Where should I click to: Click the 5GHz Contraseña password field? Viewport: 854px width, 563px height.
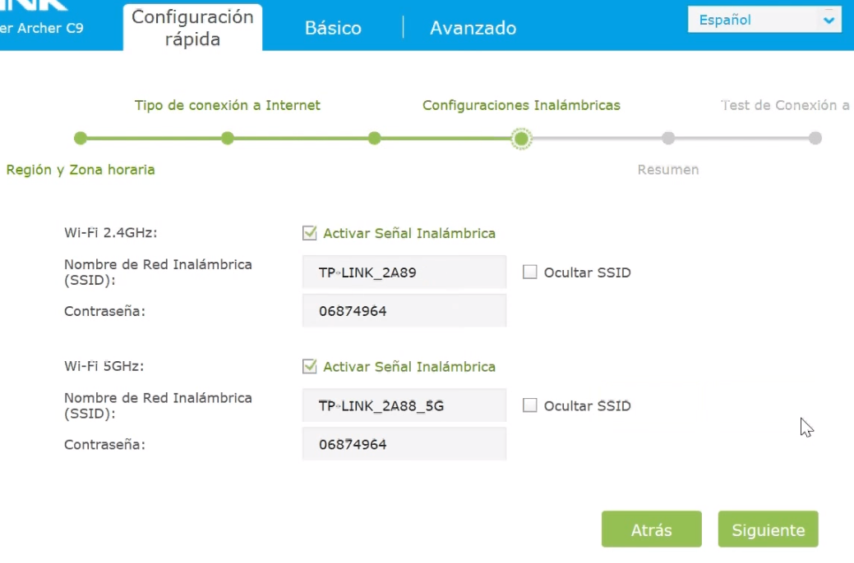tap(404, 444)
